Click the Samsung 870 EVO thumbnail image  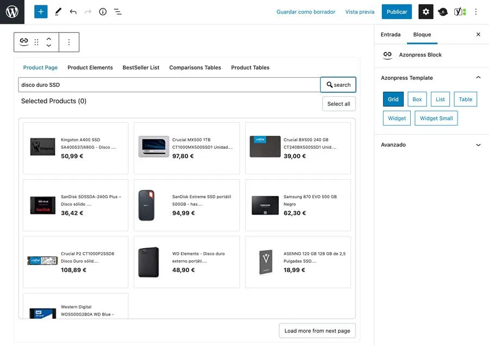click(x=265, y=205)
